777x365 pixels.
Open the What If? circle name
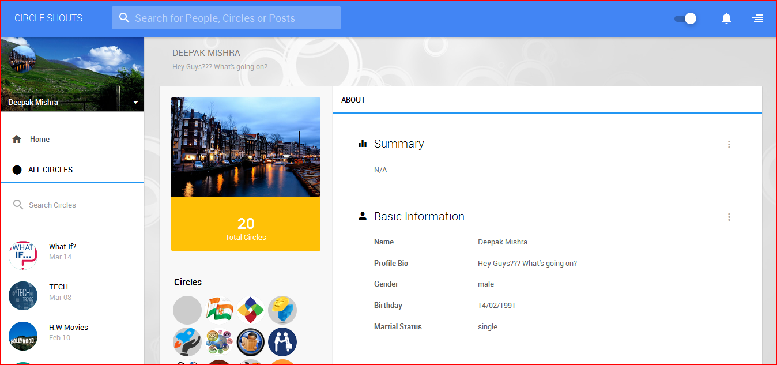point(62,246)
